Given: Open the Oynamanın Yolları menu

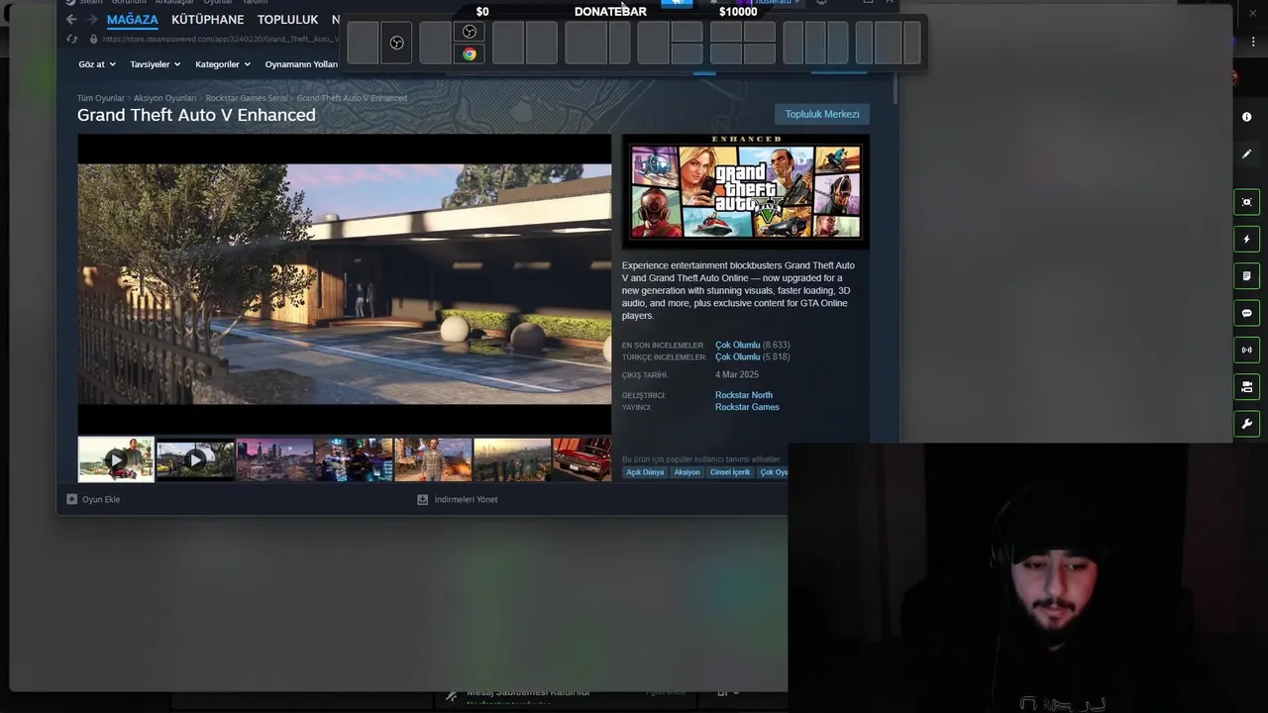Looking at the screenshot, I should (x=302, y=64).
